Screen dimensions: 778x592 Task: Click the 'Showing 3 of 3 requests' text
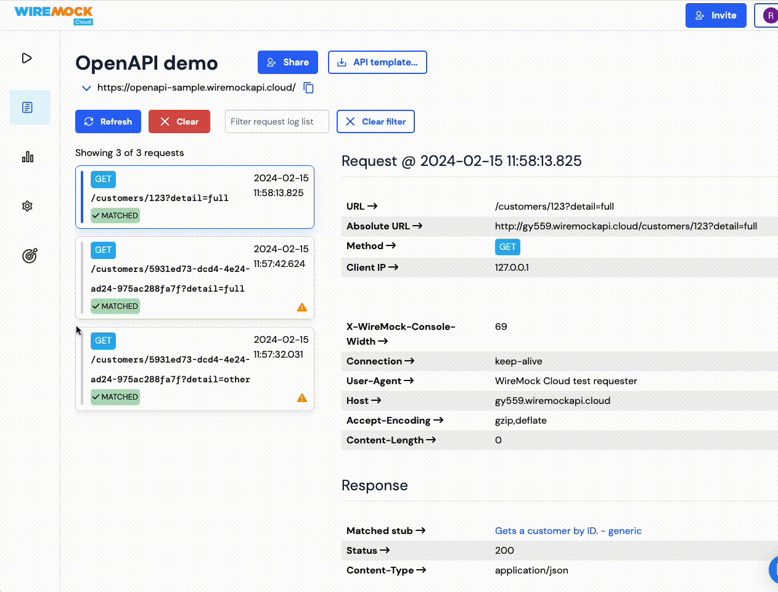coord(129,153)
